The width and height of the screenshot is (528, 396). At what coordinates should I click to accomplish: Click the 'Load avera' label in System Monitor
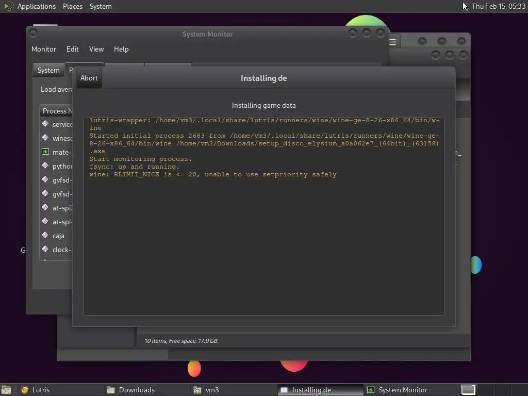57,89
